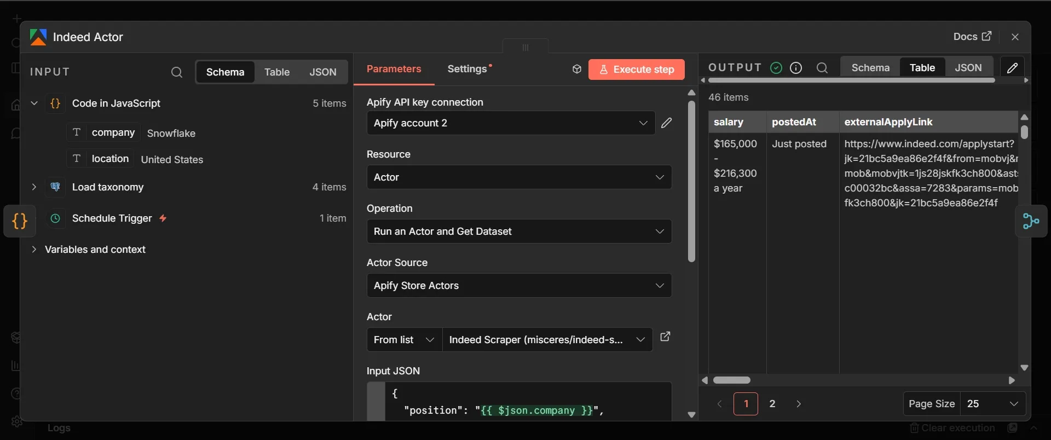Click the type icon beside company
The height and width of the screenshot is (440, 1051).
click(77, 132)
